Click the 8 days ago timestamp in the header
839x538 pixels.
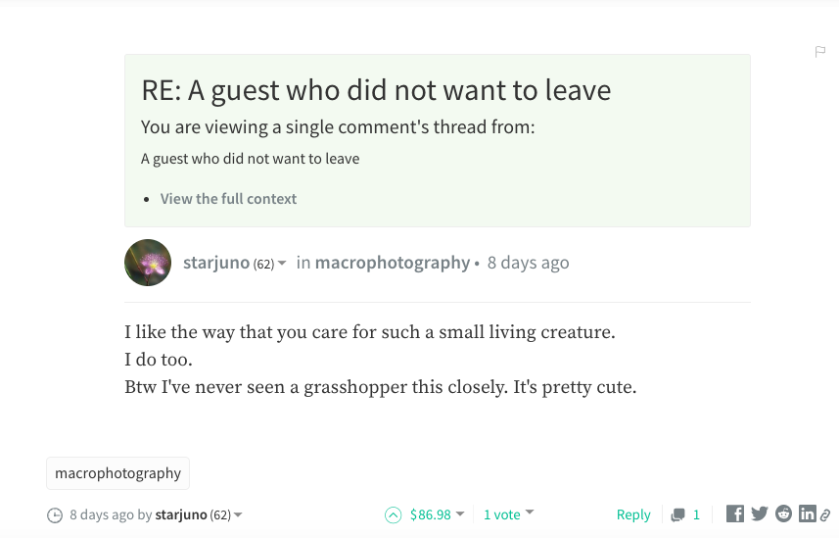pyautogui.click(x=528, y=263)
